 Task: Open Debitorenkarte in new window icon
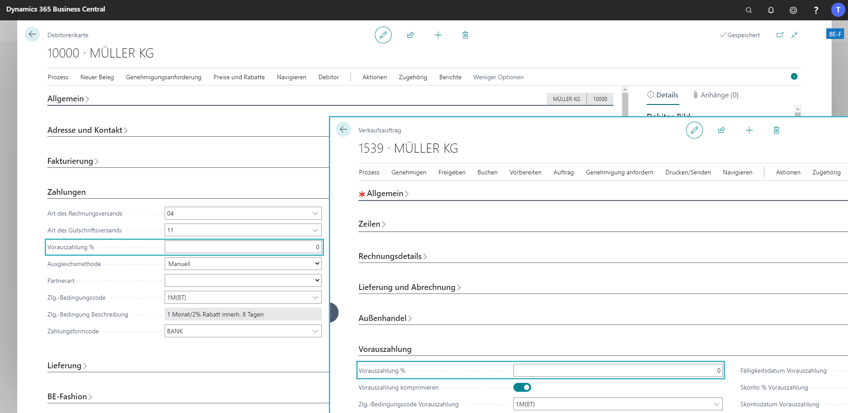point(780,35)
